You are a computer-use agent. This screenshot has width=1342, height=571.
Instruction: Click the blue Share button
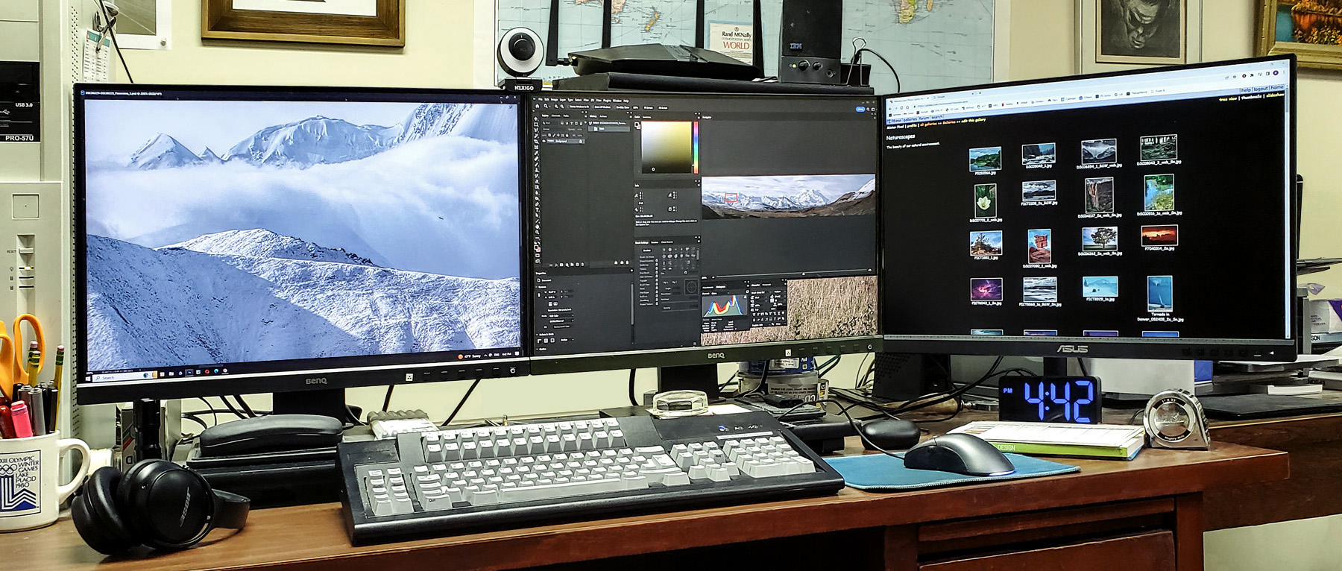pyautogui.click(x=860, y=109)
